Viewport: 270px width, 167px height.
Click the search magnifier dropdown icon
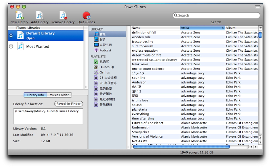point(176,16)
